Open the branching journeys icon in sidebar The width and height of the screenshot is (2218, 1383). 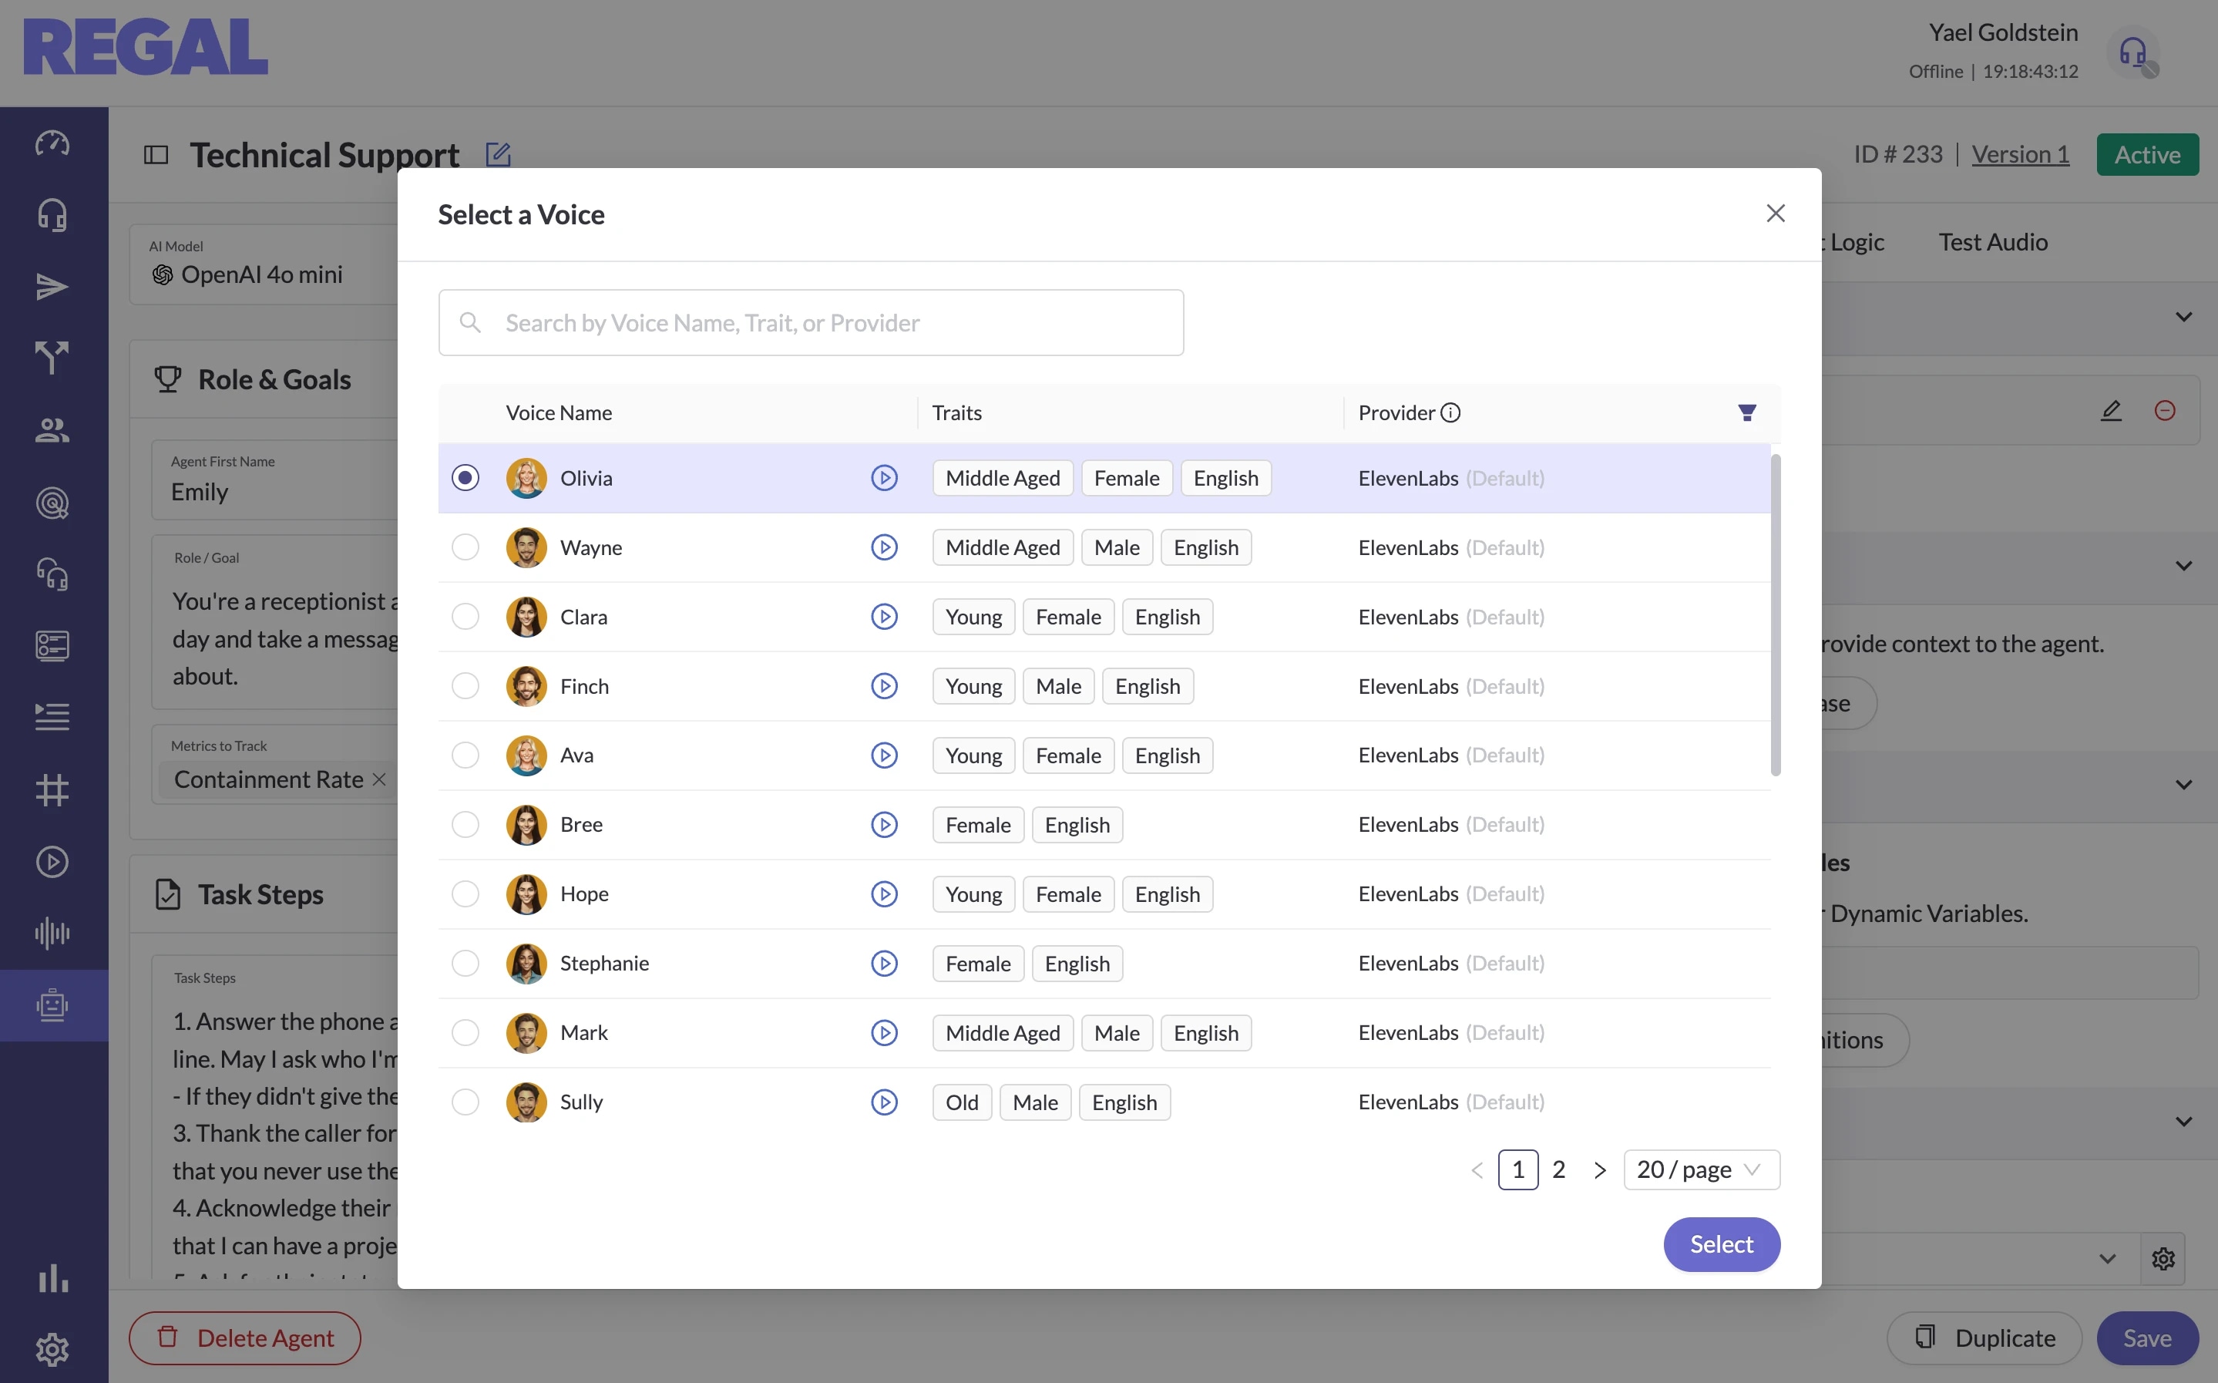point(52,358)
